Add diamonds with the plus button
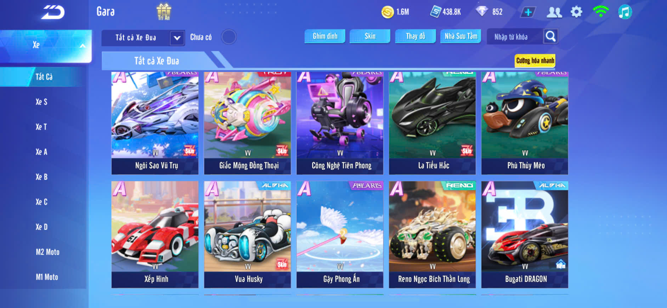This screenshot has width=667, height=308. 528,12
